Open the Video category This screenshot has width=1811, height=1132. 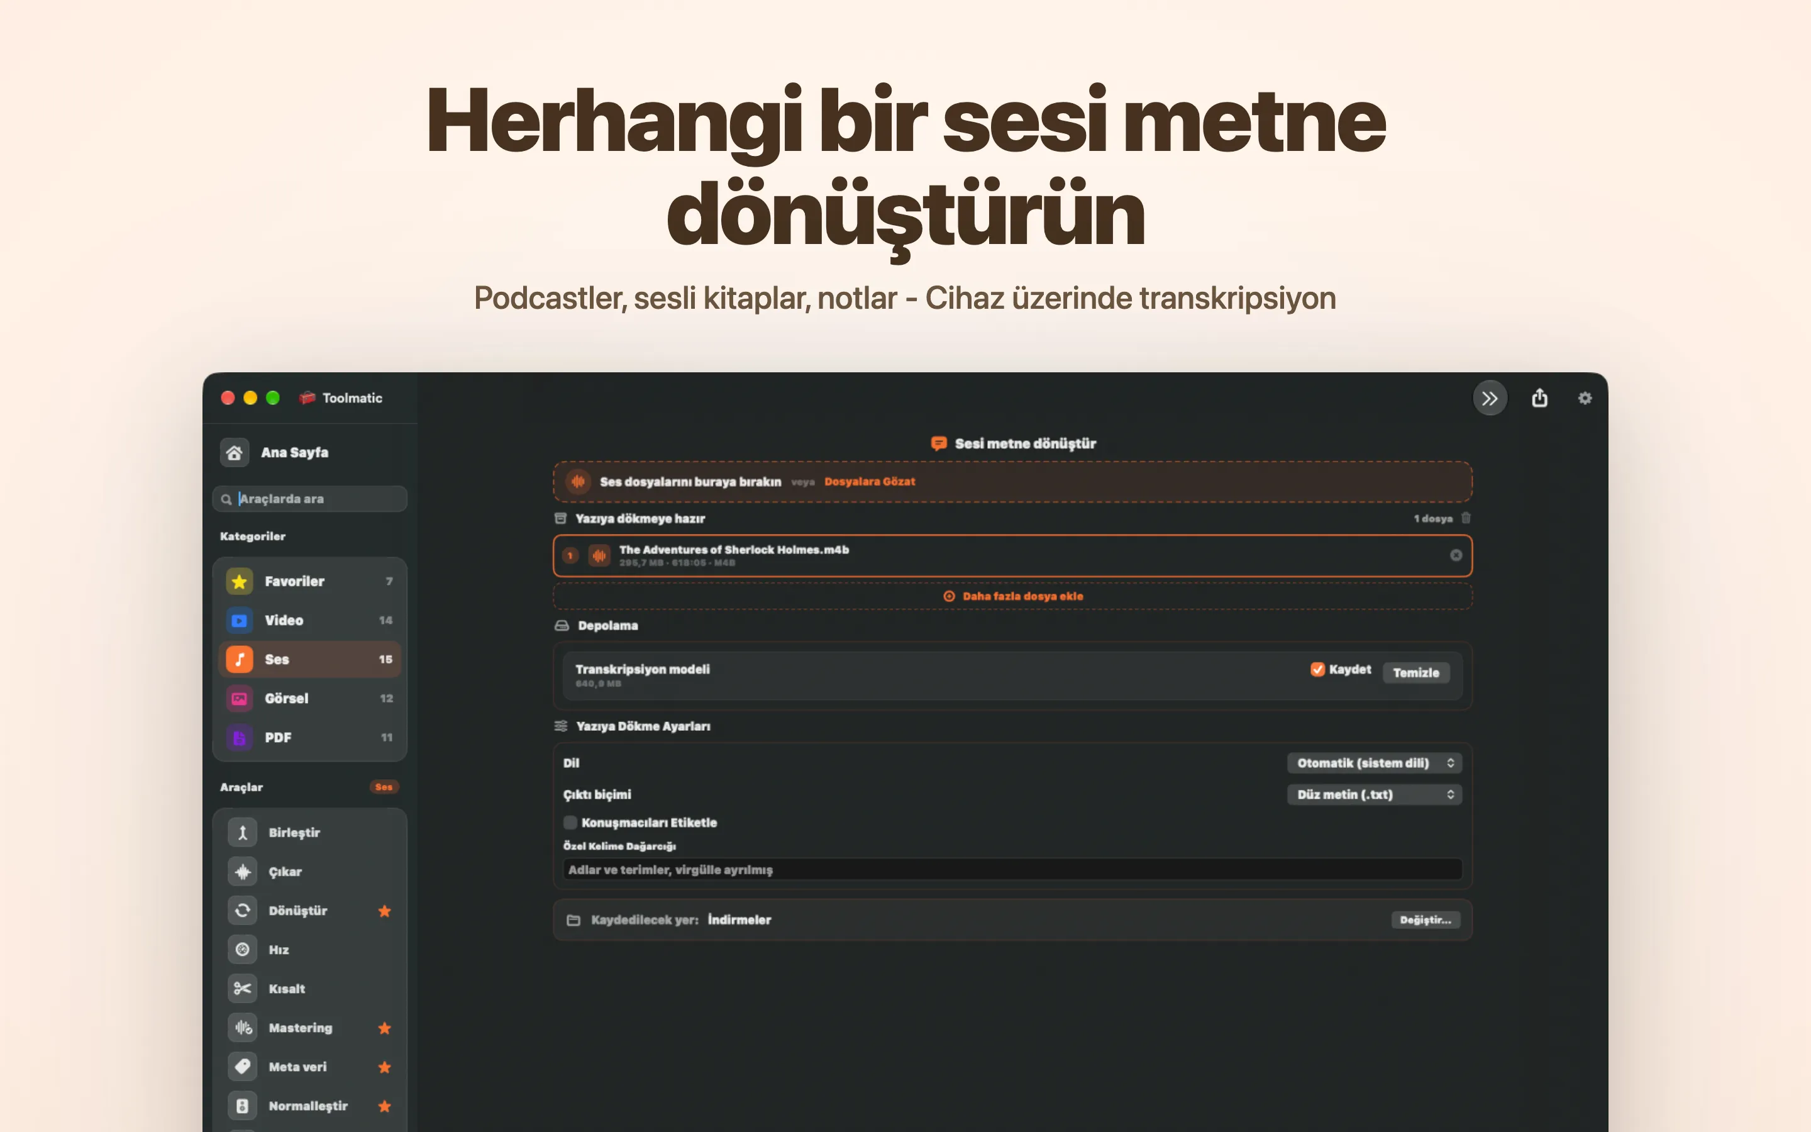(310, 620)
